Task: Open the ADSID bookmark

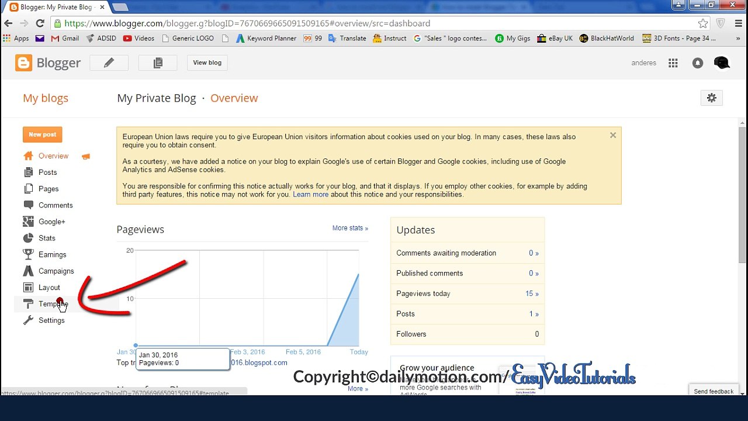Action: (101, 38)
